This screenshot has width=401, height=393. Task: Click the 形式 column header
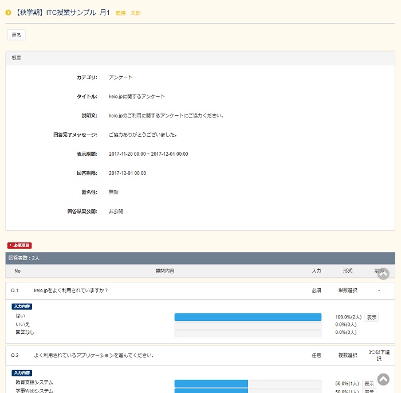pyautogui.click(x=347, y=270)
